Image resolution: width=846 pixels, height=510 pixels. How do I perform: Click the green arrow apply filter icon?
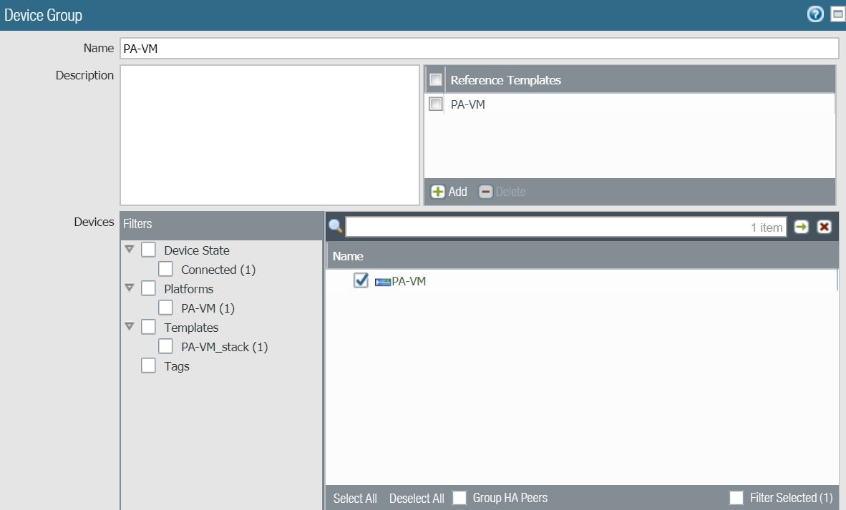click(x=801, y=227)
